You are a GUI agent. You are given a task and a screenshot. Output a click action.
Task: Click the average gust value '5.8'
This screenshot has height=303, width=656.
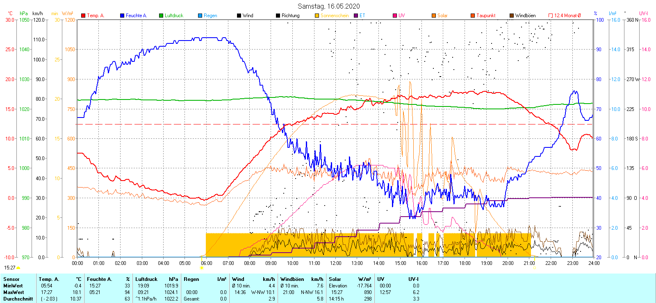click(320, 299)
